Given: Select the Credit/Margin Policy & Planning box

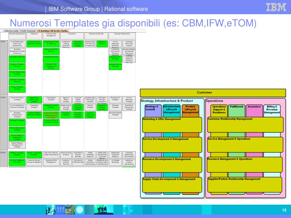Looking at the screenshot, I should [51, 44].
